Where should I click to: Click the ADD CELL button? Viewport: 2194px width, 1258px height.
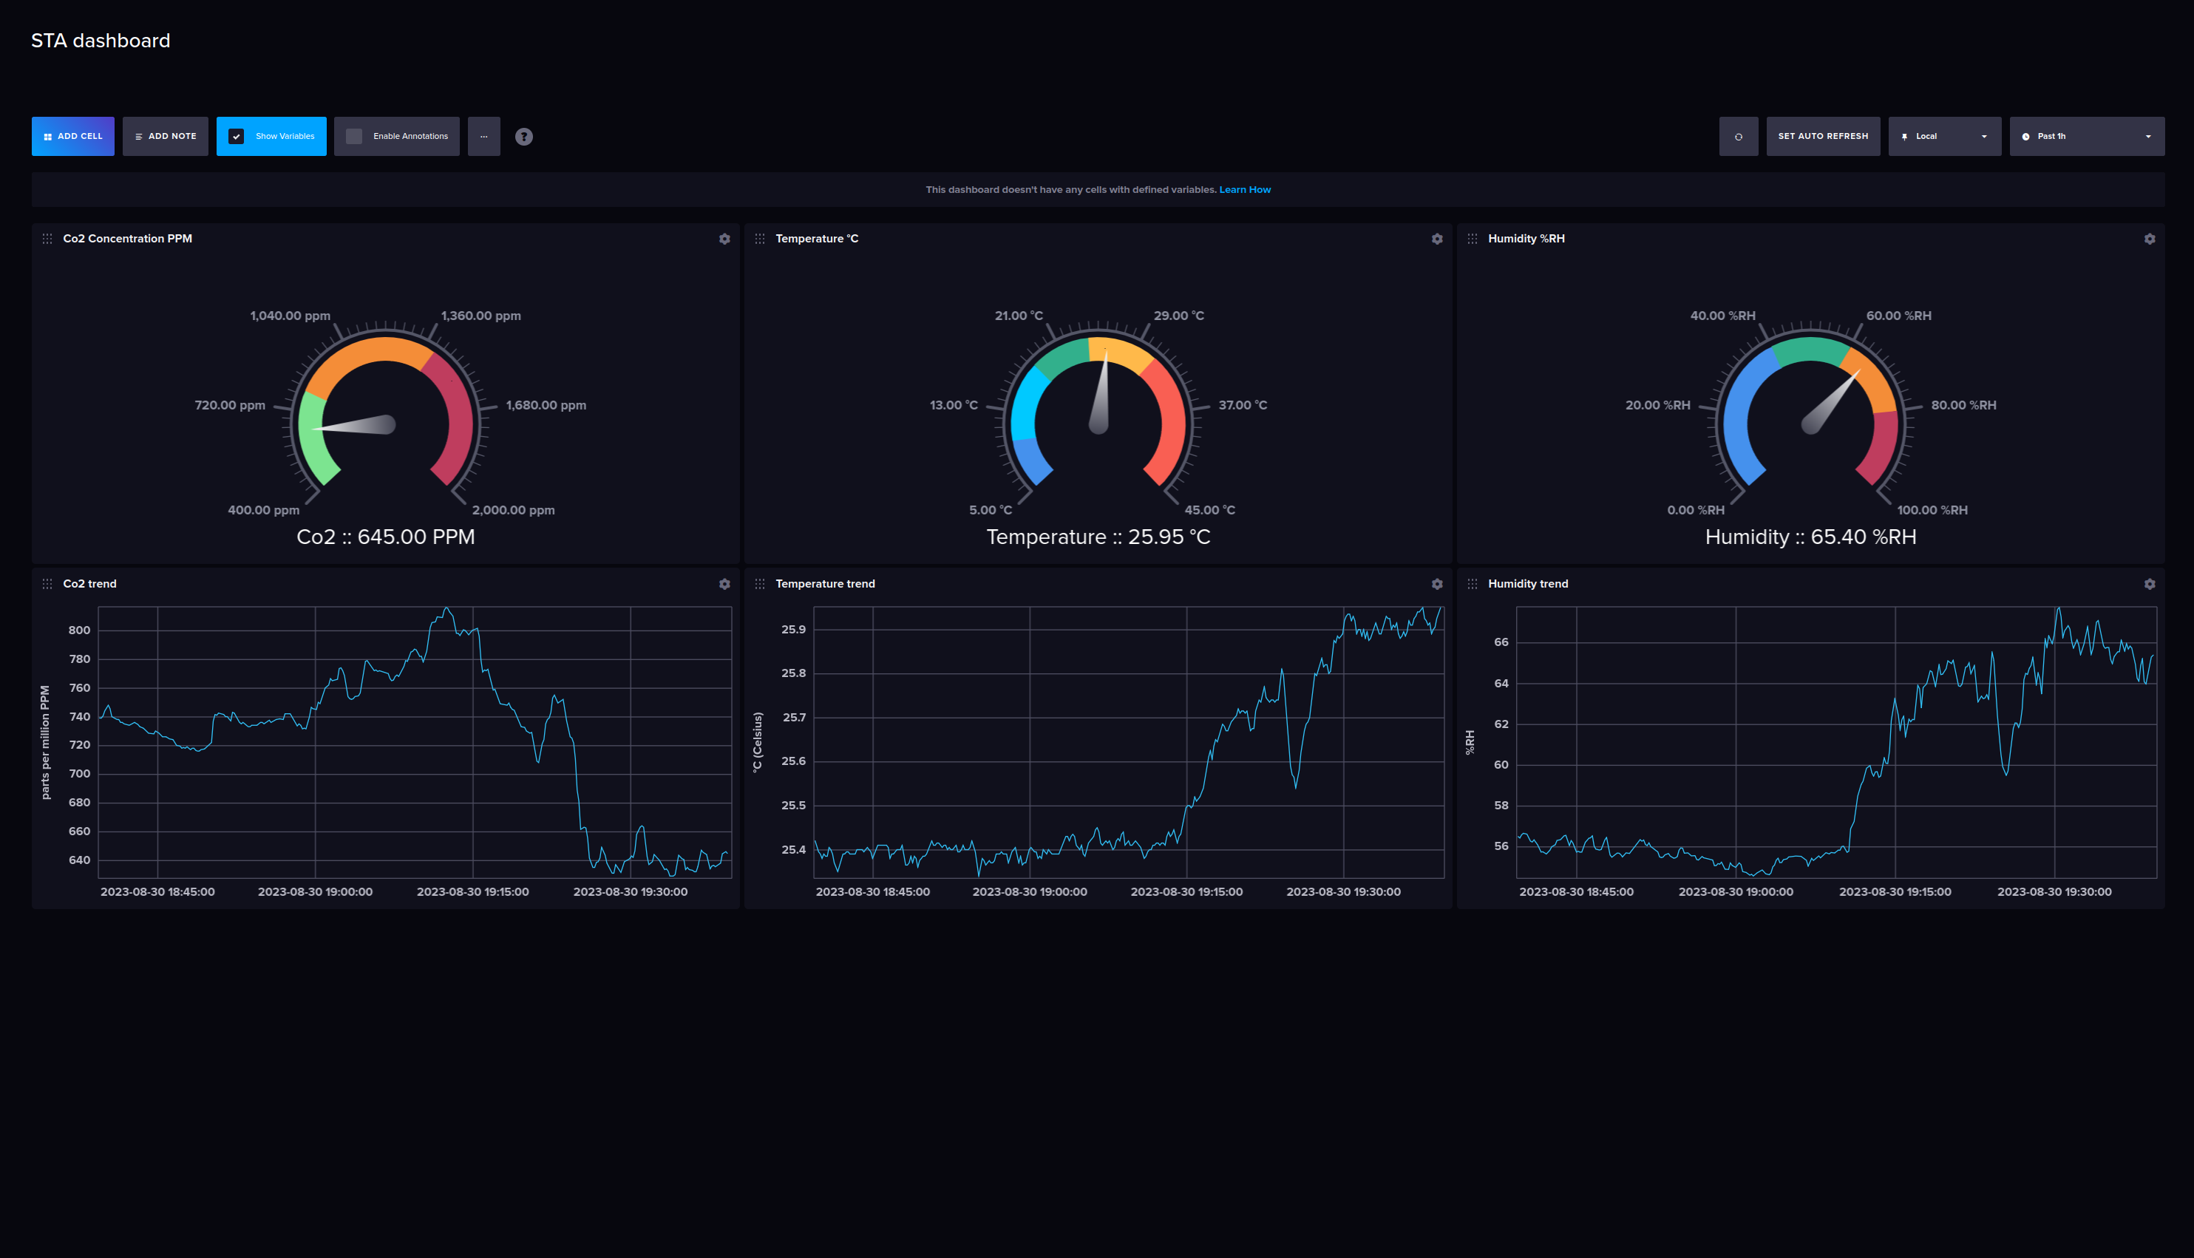pos(72,137)
